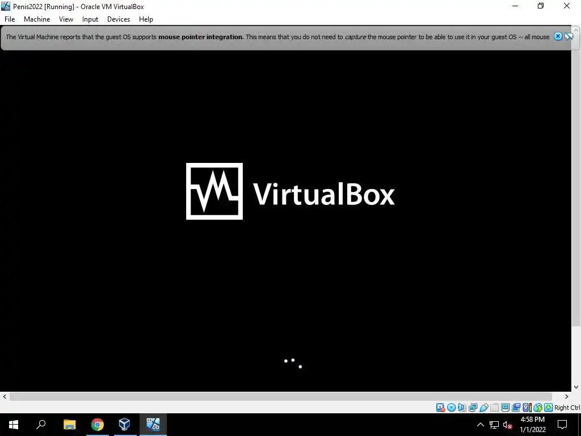Minimize the VirtualBox VM window
Image resolution: width=581 pixels, height=436 pixels.
[515, 6]
